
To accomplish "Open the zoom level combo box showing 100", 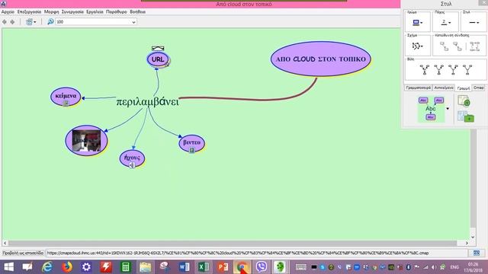I will pos(96,22).
